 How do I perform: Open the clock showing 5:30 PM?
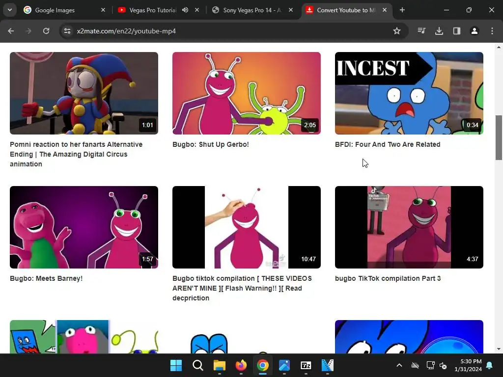pos(468,365)
